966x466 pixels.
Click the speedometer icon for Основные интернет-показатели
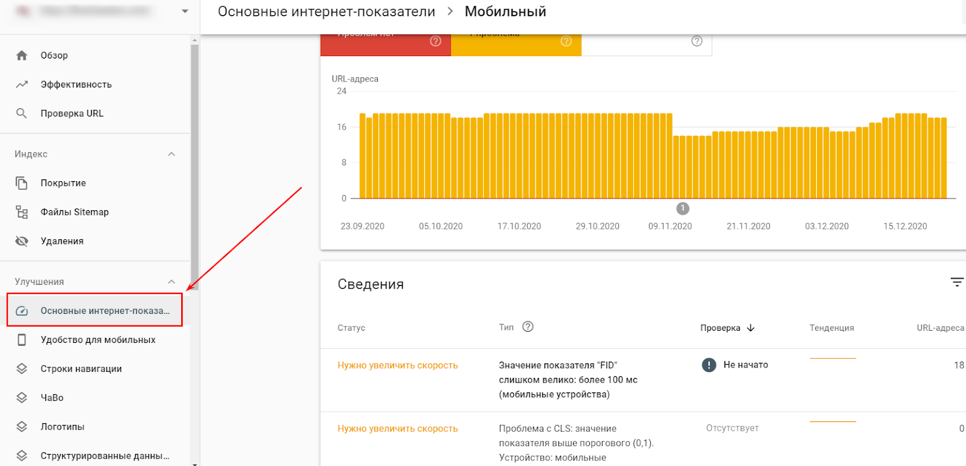pyautogui.click(x=22, y=311)
